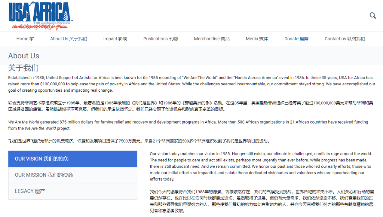Open Merchandise 商品 menu item
This screenshot has height=217, width=383.
click(x=212, y=39)
